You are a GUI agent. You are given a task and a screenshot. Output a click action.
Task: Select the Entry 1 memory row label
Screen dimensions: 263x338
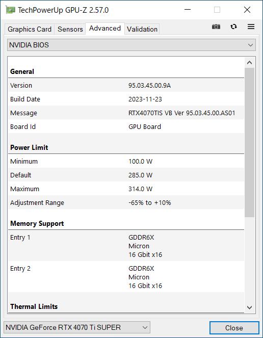coord(20,238)
